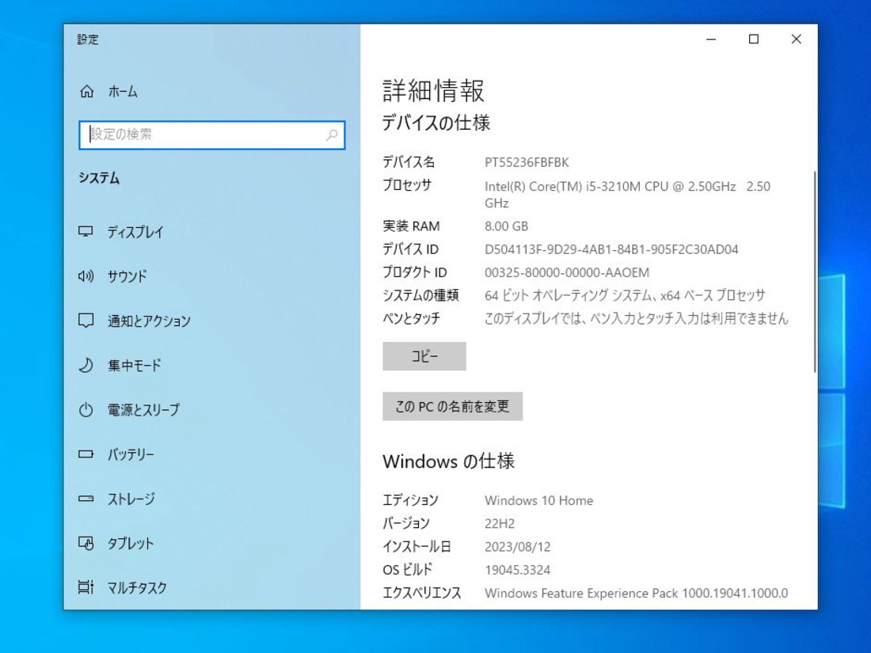The image size is (871, 653).
Task: Click the power and sleep icon
Action: click(x=86, y=410)
